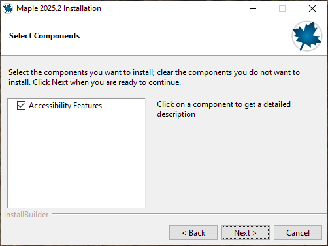The height and width of the screenshot is (246, 328).
Task: Click the Maple leaf icon in title bar
Action: pyautogui.click(x=8, y=8)
